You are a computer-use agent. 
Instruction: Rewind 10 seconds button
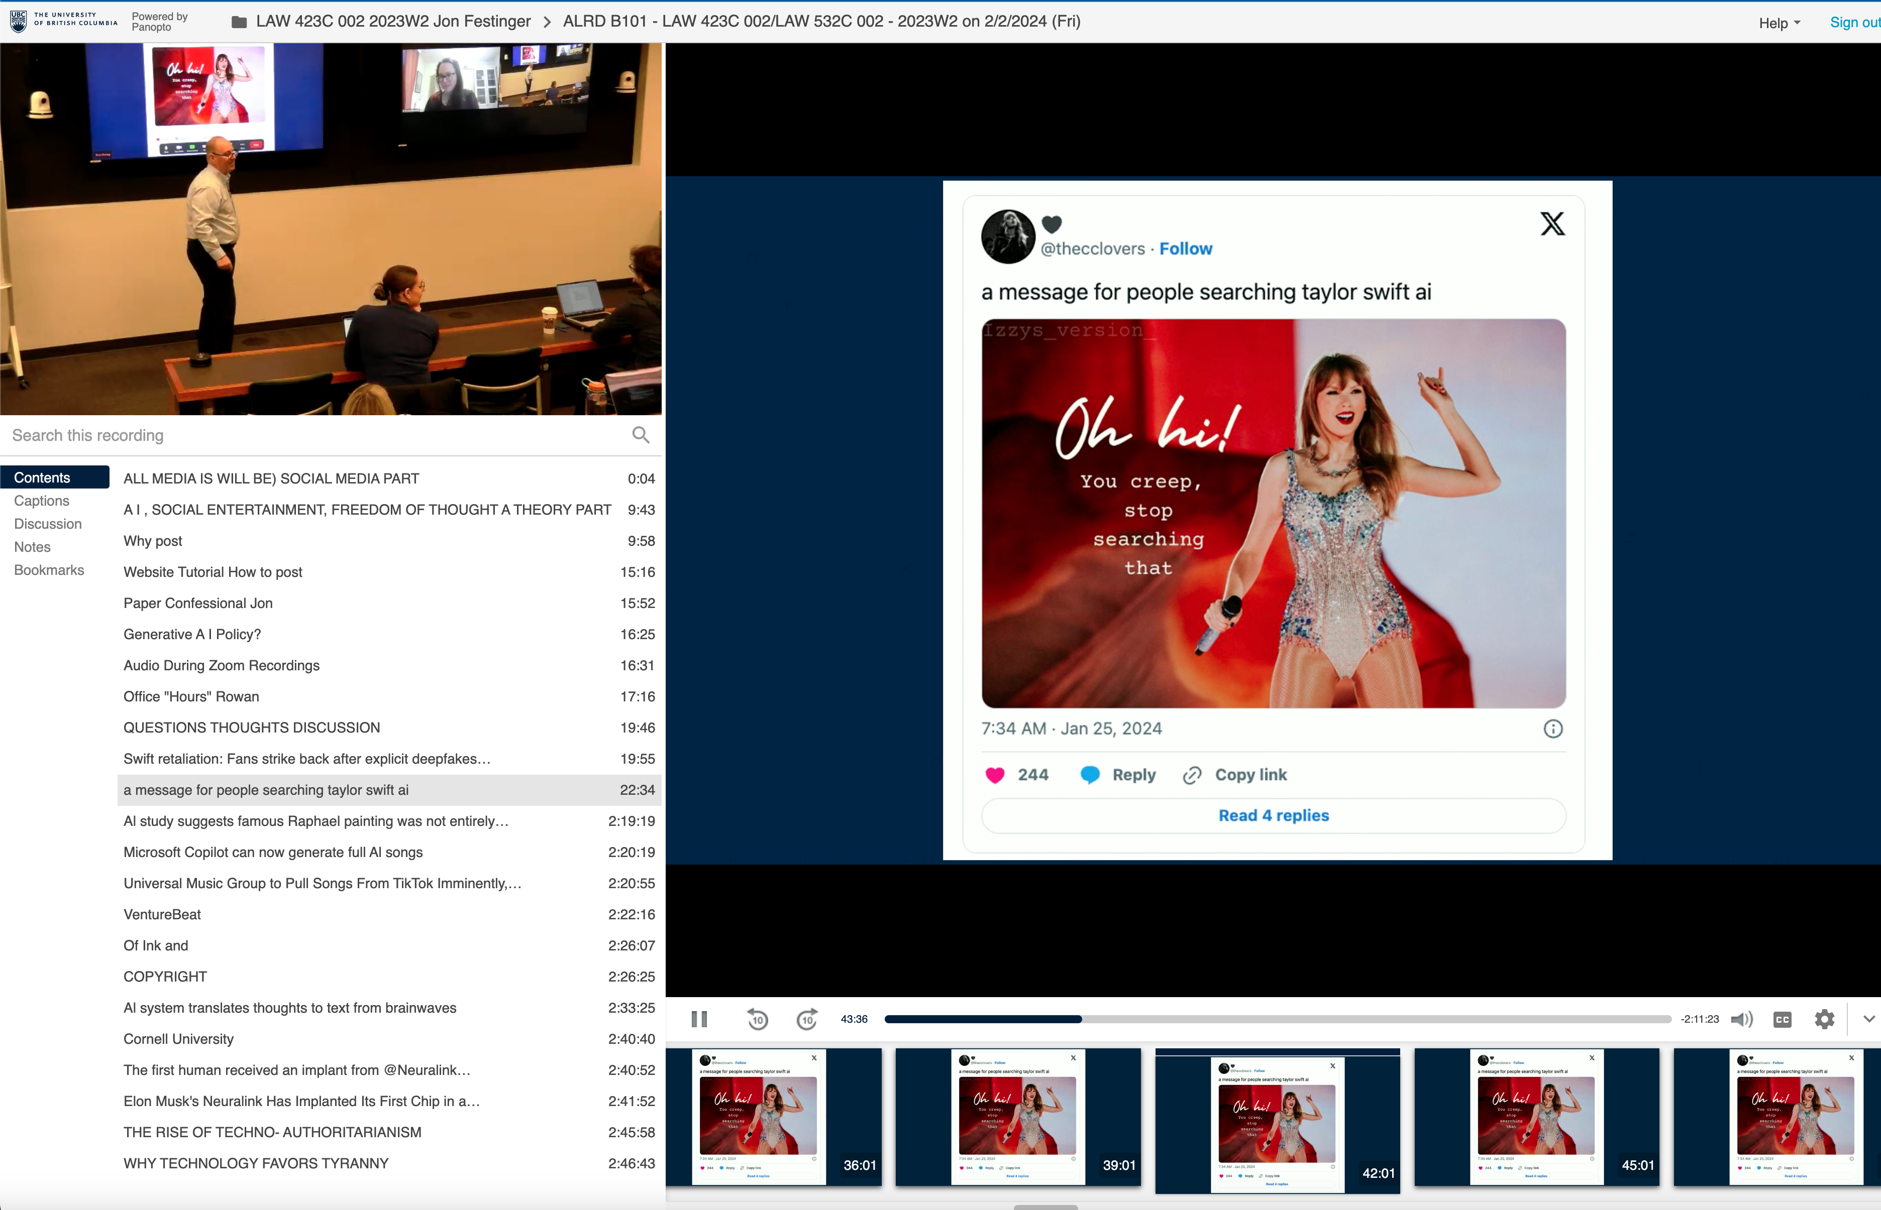pos(757,1019)
